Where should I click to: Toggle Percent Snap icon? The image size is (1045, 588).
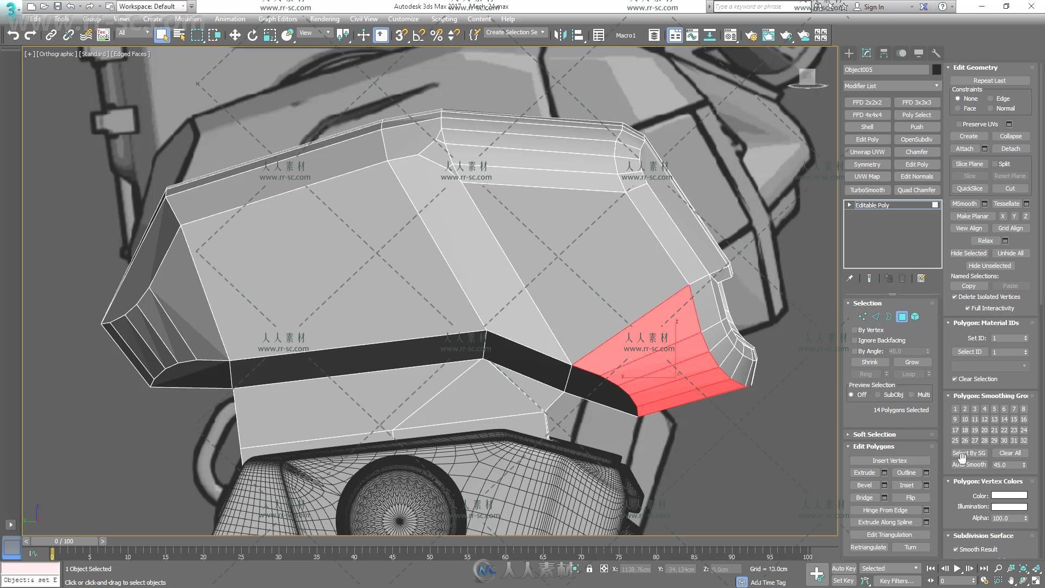pyautogui.click(x=436, y=35)
